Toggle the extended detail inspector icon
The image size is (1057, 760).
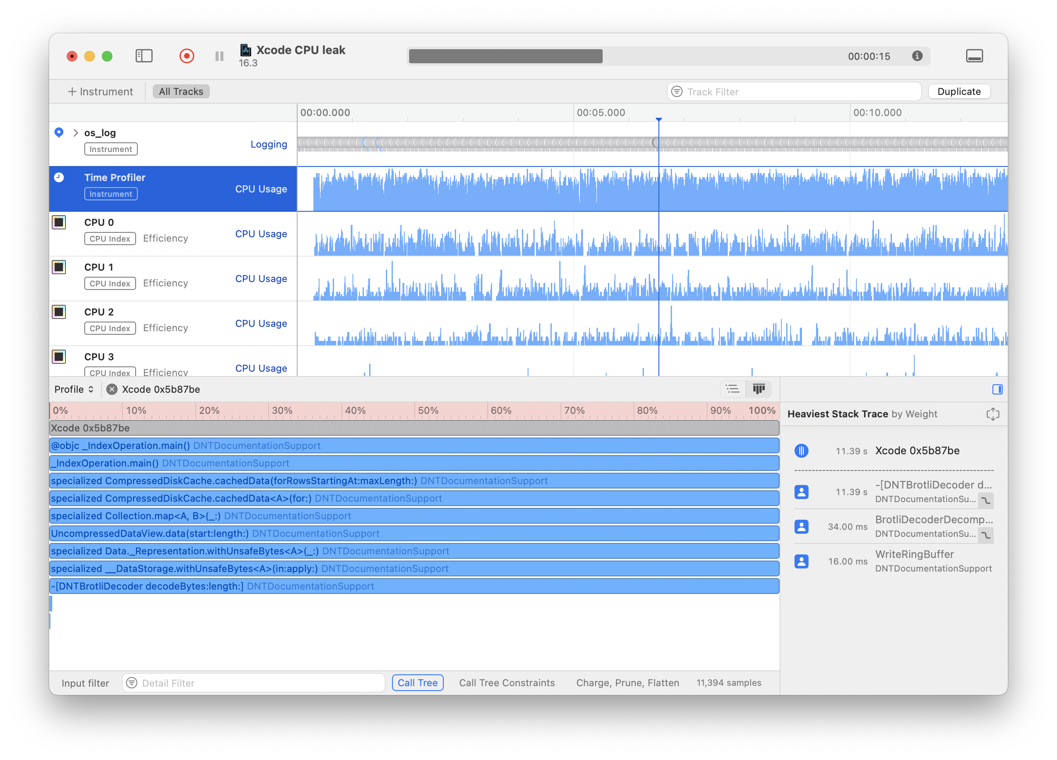[997, 389]
